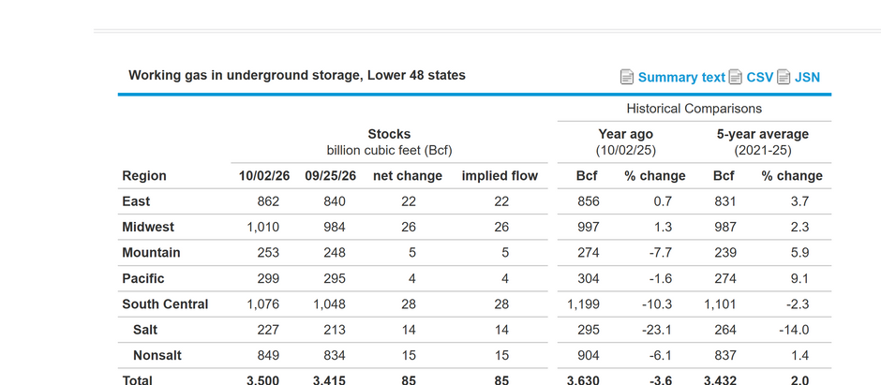881x385 pixels.
Task: Click Mountain's year-ago % change -7.7
Action: (660, 253)
